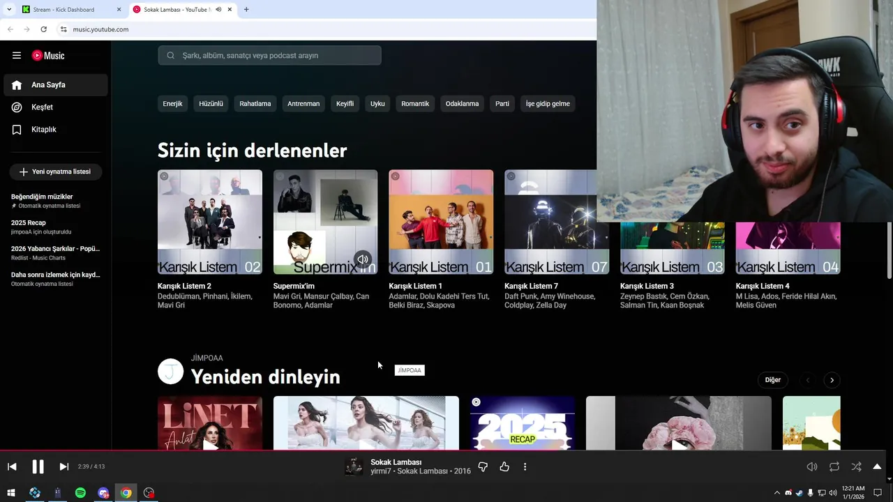893x502 pixels.
Task: Select the Uyku mood chip
Action: 377,104
